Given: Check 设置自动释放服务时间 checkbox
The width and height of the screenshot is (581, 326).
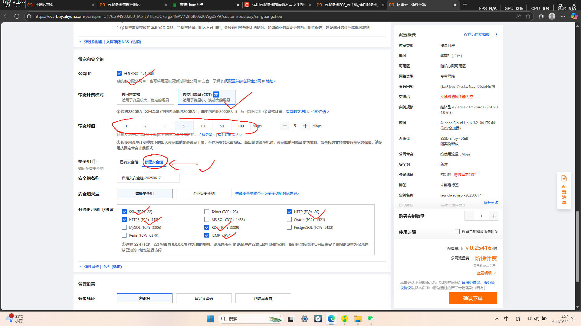Looking at the screenshot, I should point(457,232).
